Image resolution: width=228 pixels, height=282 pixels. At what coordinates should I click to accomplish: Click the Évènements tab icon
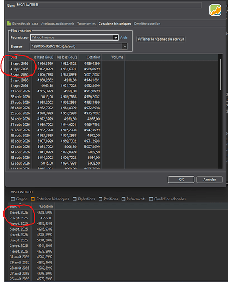coord(123,199)
